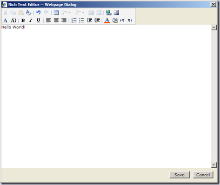Paste content using the clipboard icon
Screen dimensions: 220x185
pos(21,13)
